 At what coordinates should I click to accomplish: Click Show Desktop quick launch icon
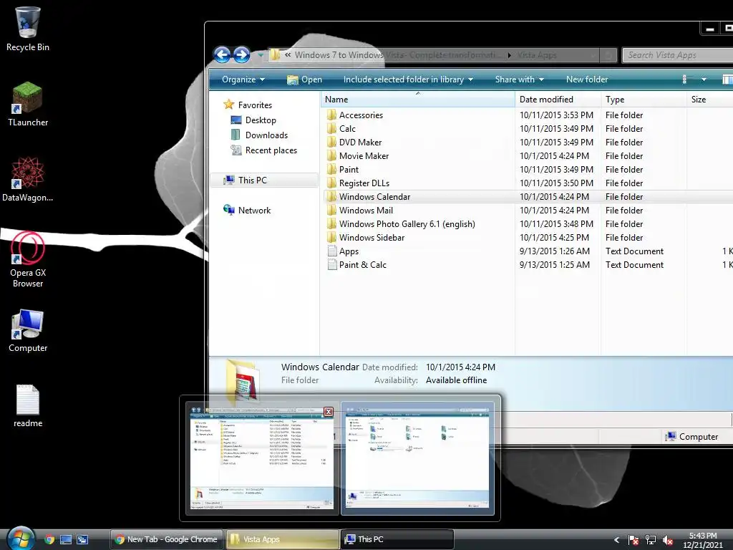click(66, 539)
